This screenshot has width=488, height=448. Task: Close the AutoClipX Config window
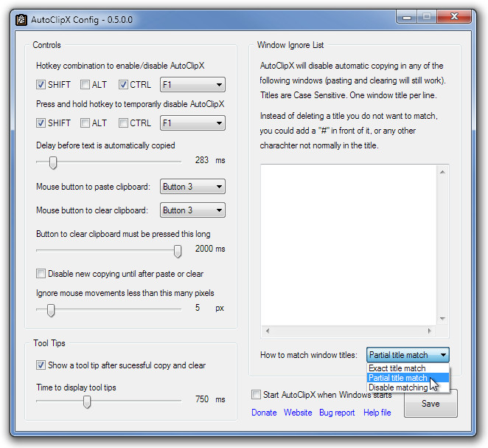[x=454, y=16]
